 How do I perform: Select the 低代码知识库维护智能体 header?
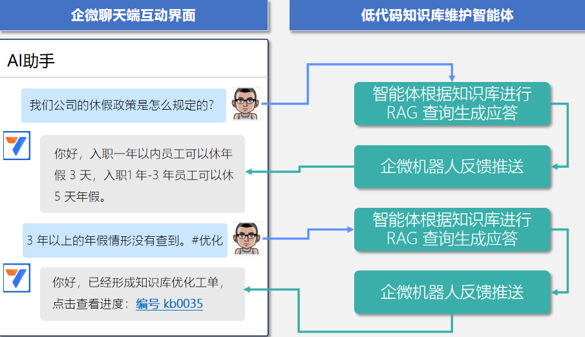[x=437, y=15]
